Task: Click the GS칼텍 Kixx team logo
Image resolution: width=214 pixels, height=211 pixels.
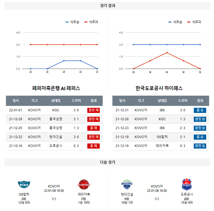Action: pyautogui.click(x=24, y=185)
